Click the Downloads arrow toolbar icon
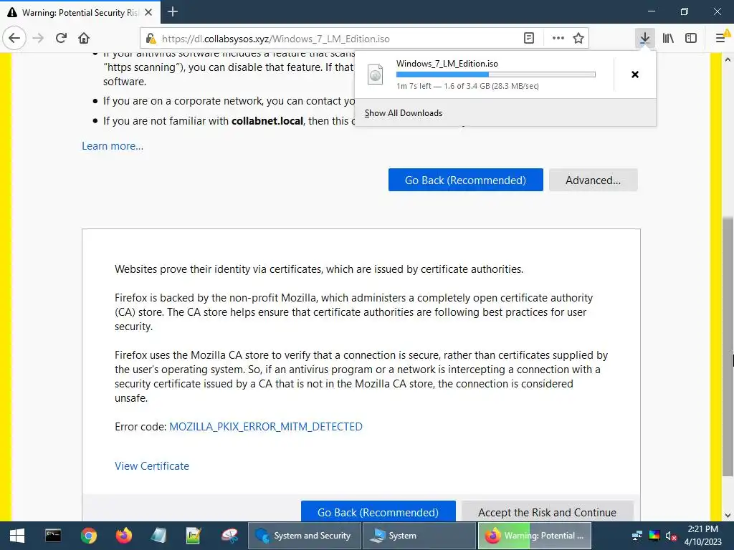The height and width of the screenshot is (550, 734). (x=644, y=39)
